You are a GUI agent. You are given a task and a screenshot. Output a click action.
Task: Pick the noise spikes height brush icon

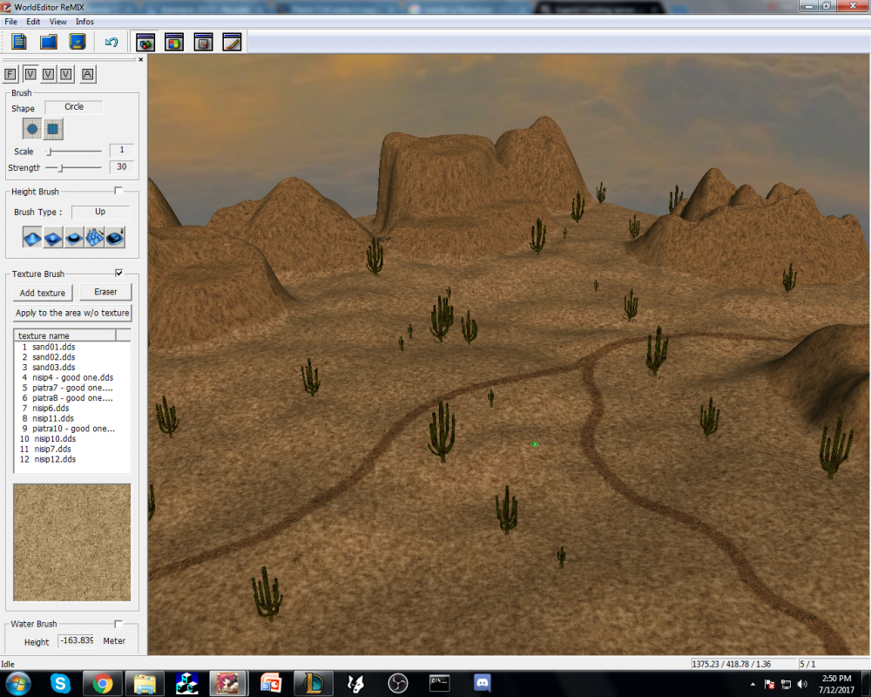tap(95, 236)
